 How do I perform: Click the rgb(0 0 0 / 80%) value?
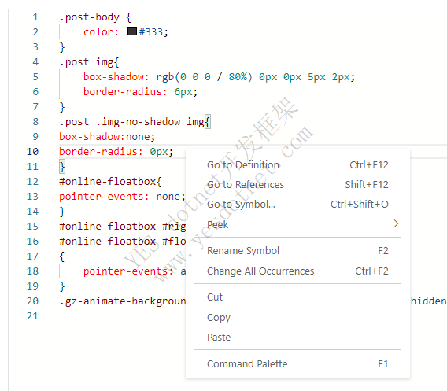pos(205,77)
